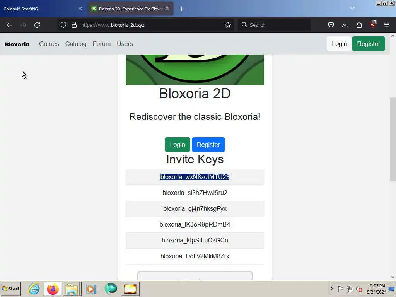Open a new tab with plus

[182, 9]
